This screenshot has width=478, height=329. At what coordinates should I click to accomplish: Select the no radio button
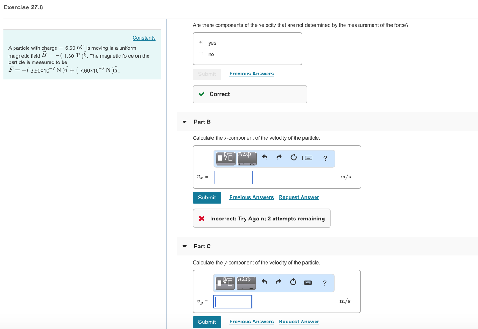point(200,54)
